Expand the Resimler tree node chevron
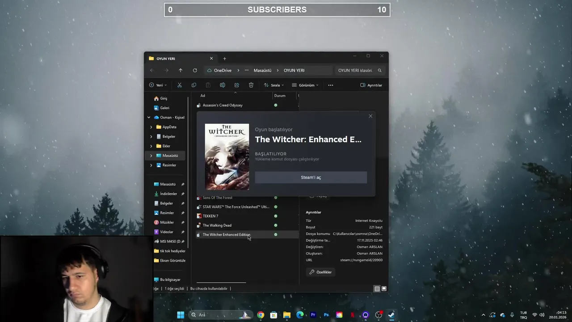Viewport: 572px width, 322px height. pos(151,165)
